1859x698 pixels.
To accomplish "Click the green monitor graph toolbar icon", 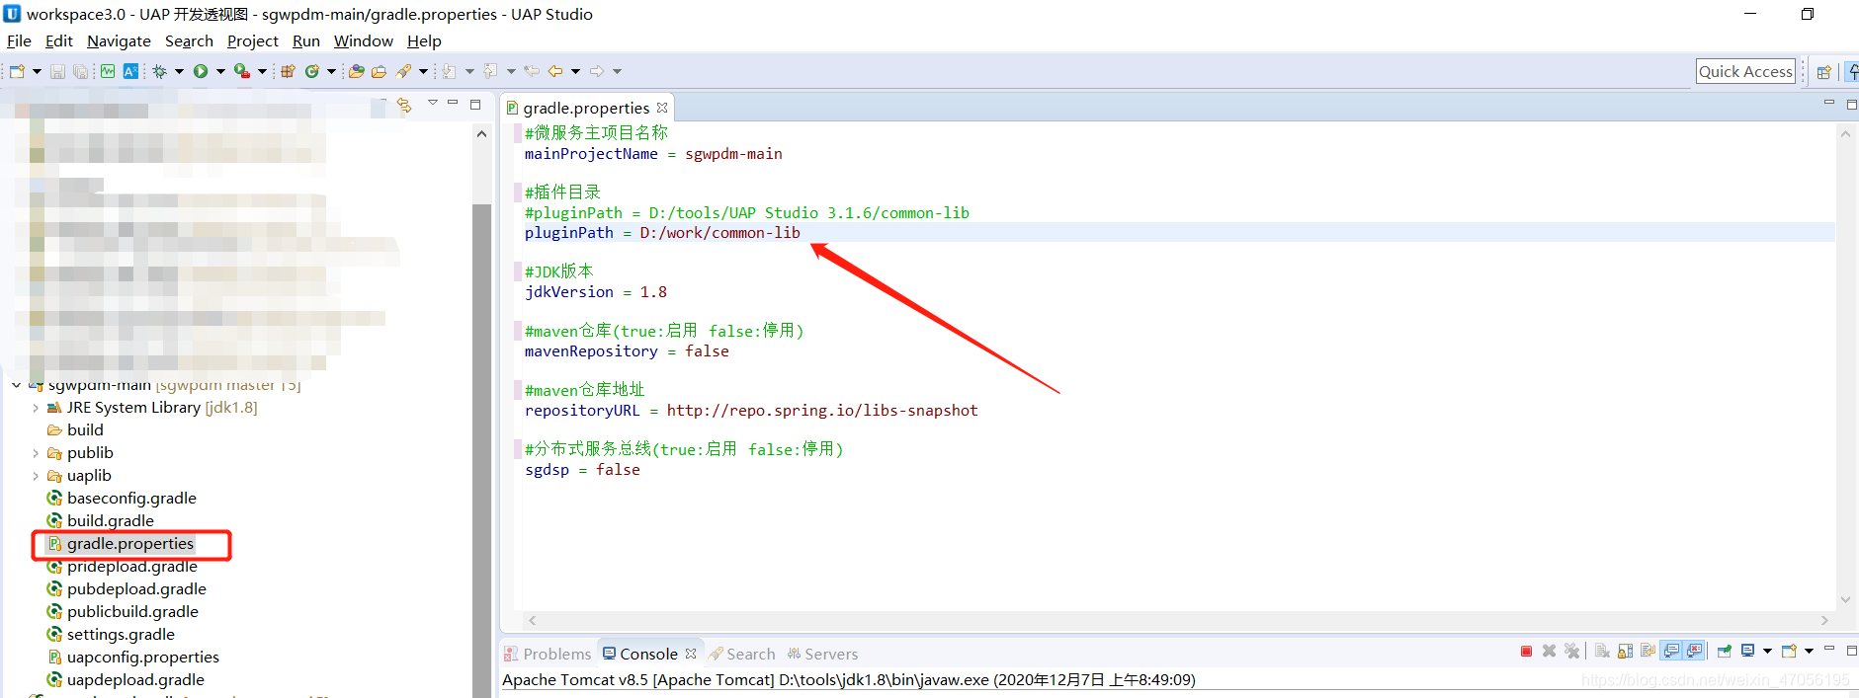I will (108, 71).
